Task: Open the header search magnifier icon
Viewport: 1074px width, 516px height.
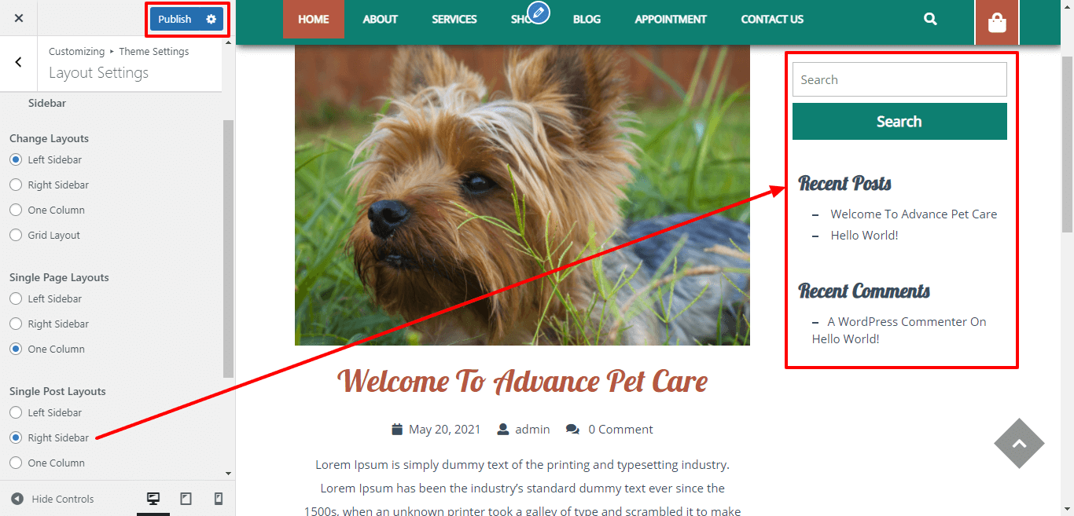Action: [930, 19]
